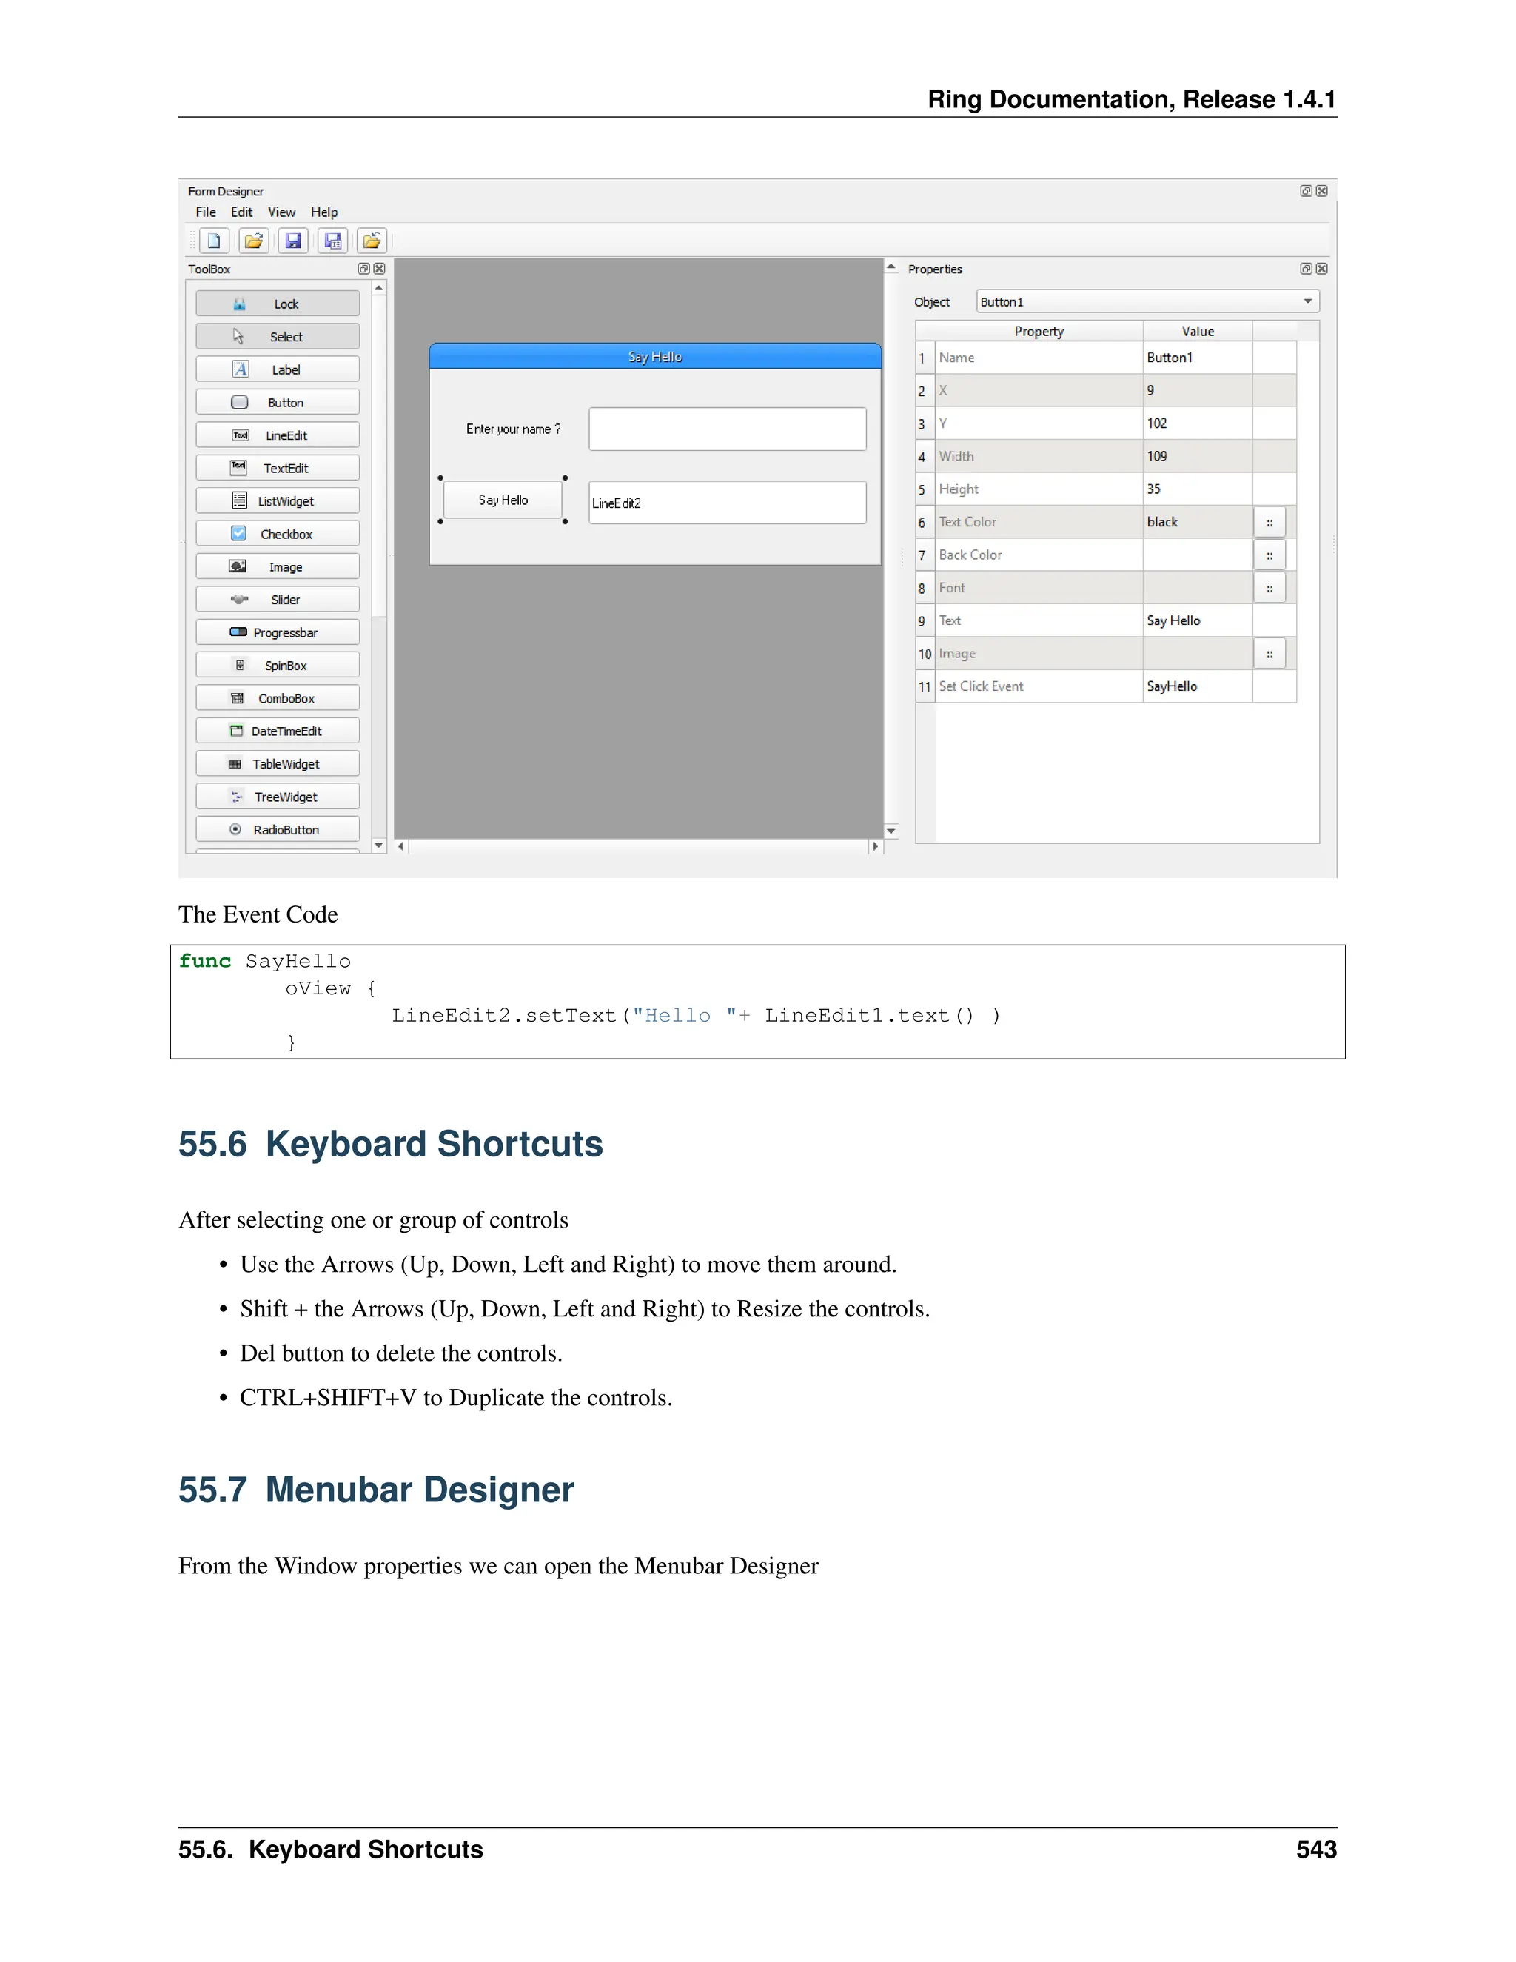Click the Save disk toolbar icon
Screen dimensions: 1516x1962
point(293,241)
